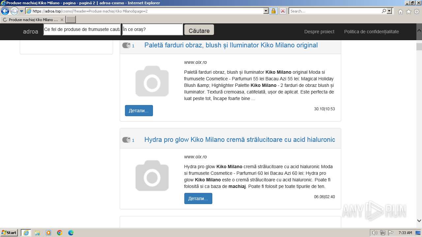Click the Детали button dated 06.06|02:40

coord(198,198)
